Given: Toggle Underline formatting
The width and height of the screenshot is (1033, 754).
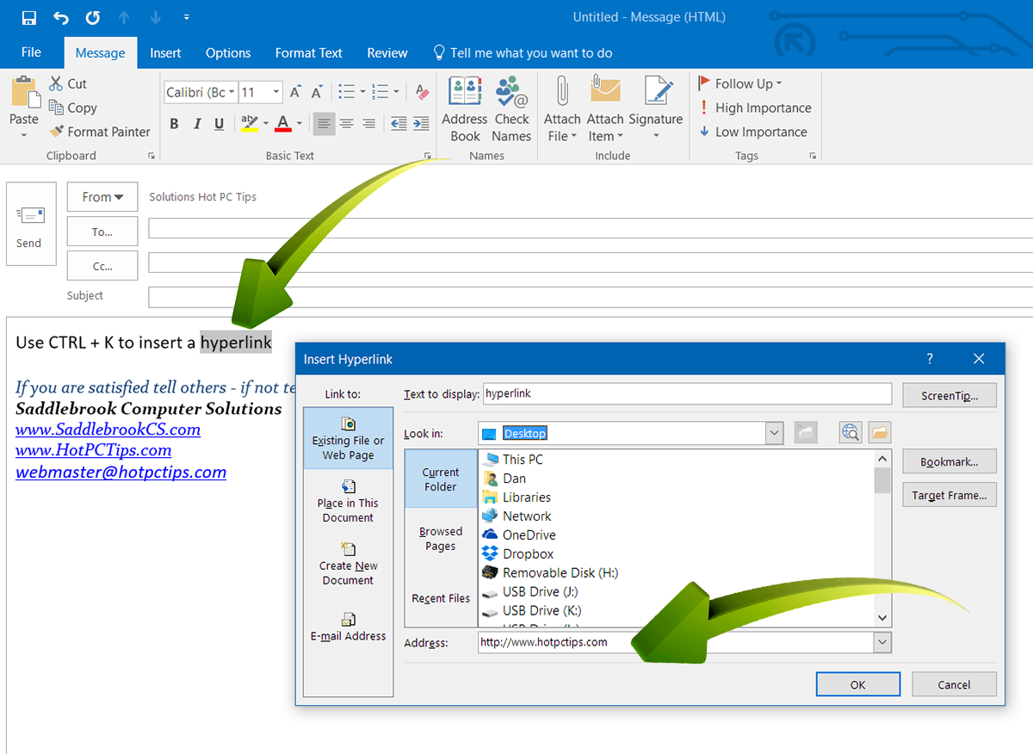Looking at the screenshot, I should pos(220,124).
